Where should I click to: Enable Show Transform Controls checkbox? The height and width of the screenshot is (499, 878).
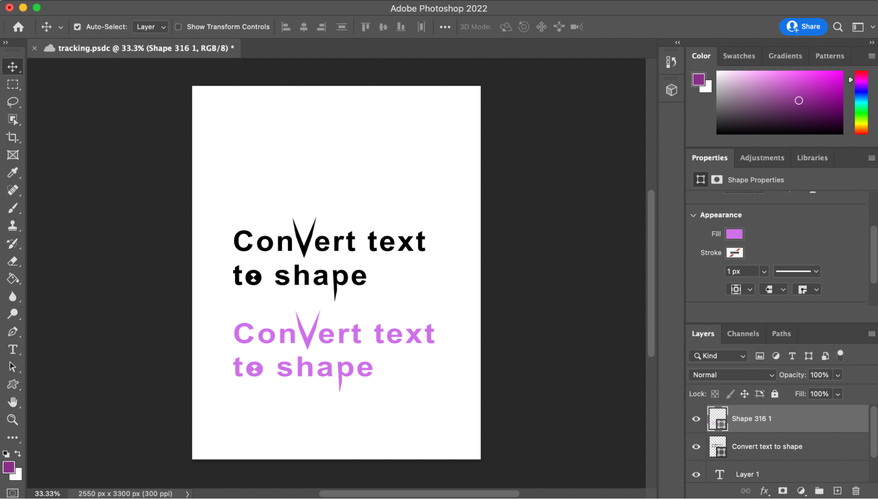tap(178, 27)
